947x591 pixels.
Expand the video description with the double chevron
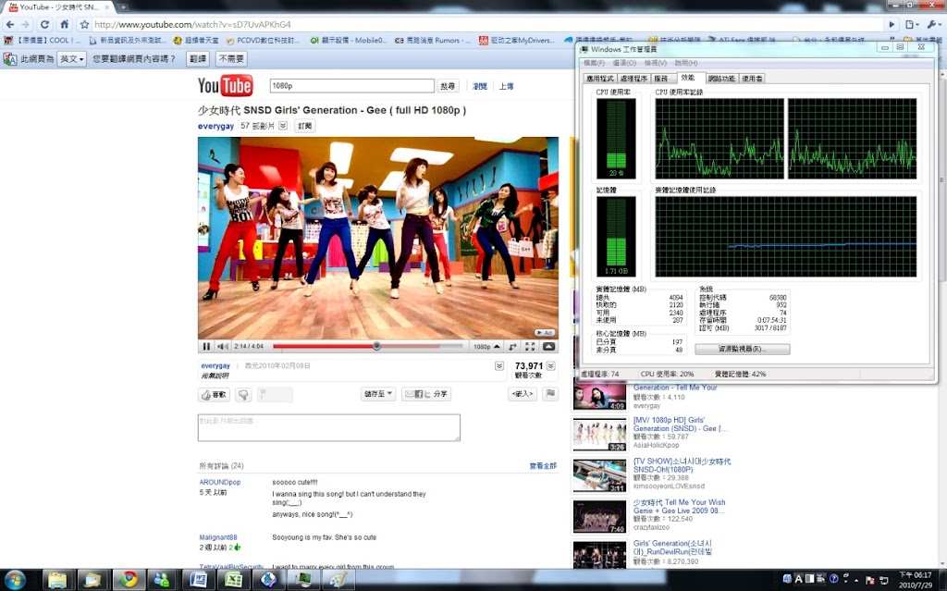click(x=498, y=366)
